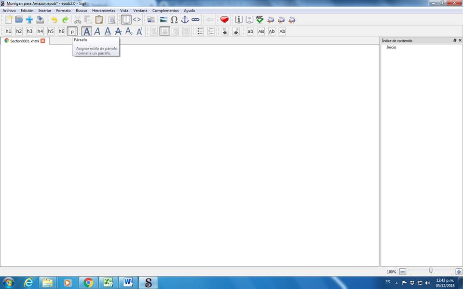The image size is (463, 289).
Task: Enable center text alignment
Action: [x=165, y=31]
